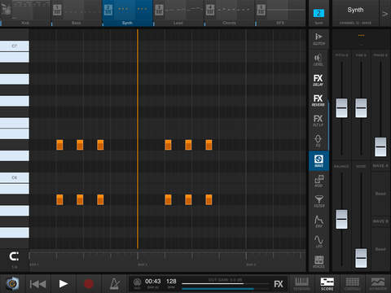Image resolution: width=391 pixels, height=293 pixels.
Task: Select the Chords track tab
Action: (230, 13)
